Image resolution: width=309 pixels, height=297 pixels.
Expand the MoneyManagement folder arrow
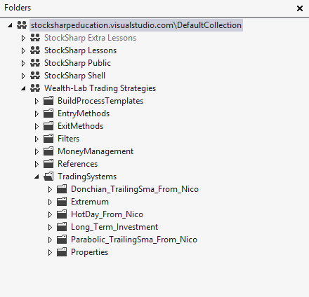(x=37, y=151)
